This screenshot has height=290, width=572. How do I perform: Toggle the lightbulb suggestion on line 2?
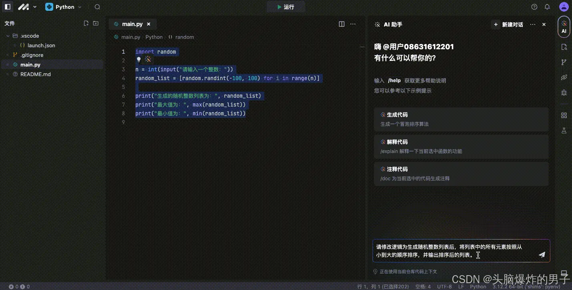(139, 59)
